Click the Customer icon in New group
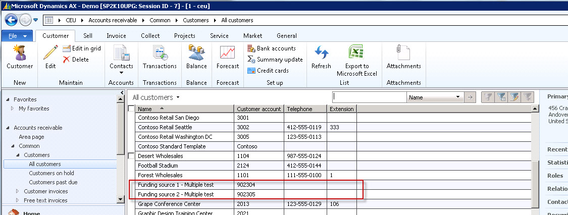 [20, 53]
